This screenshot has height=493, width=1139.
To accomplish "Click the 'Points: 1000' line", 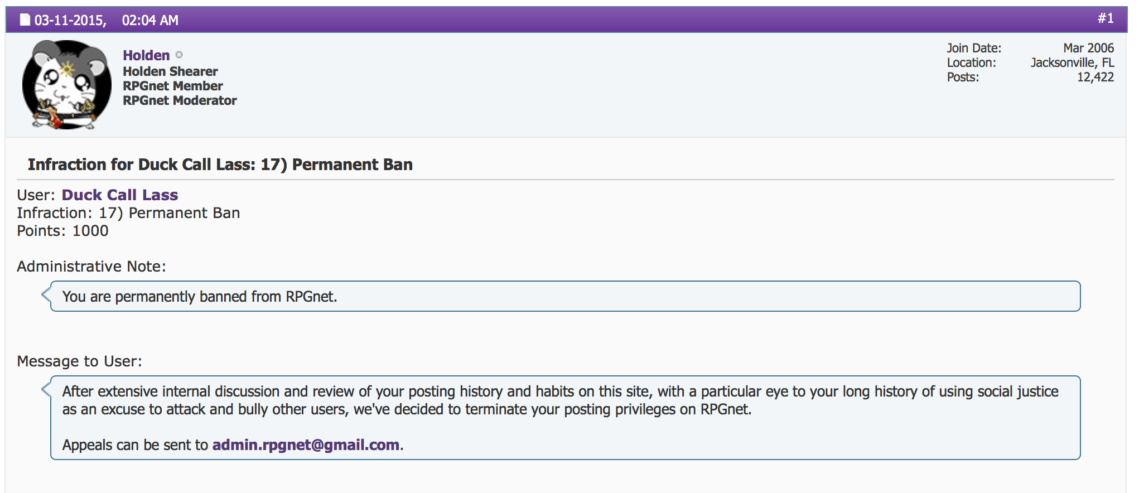I will pos(62,231).
